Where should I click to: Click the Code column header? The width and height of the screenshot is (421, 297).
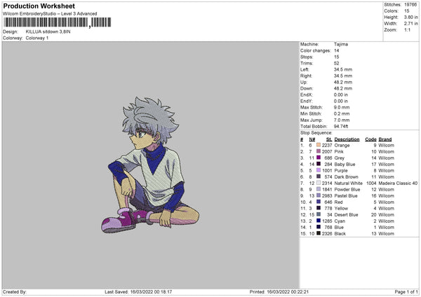[x=370, y=139]
